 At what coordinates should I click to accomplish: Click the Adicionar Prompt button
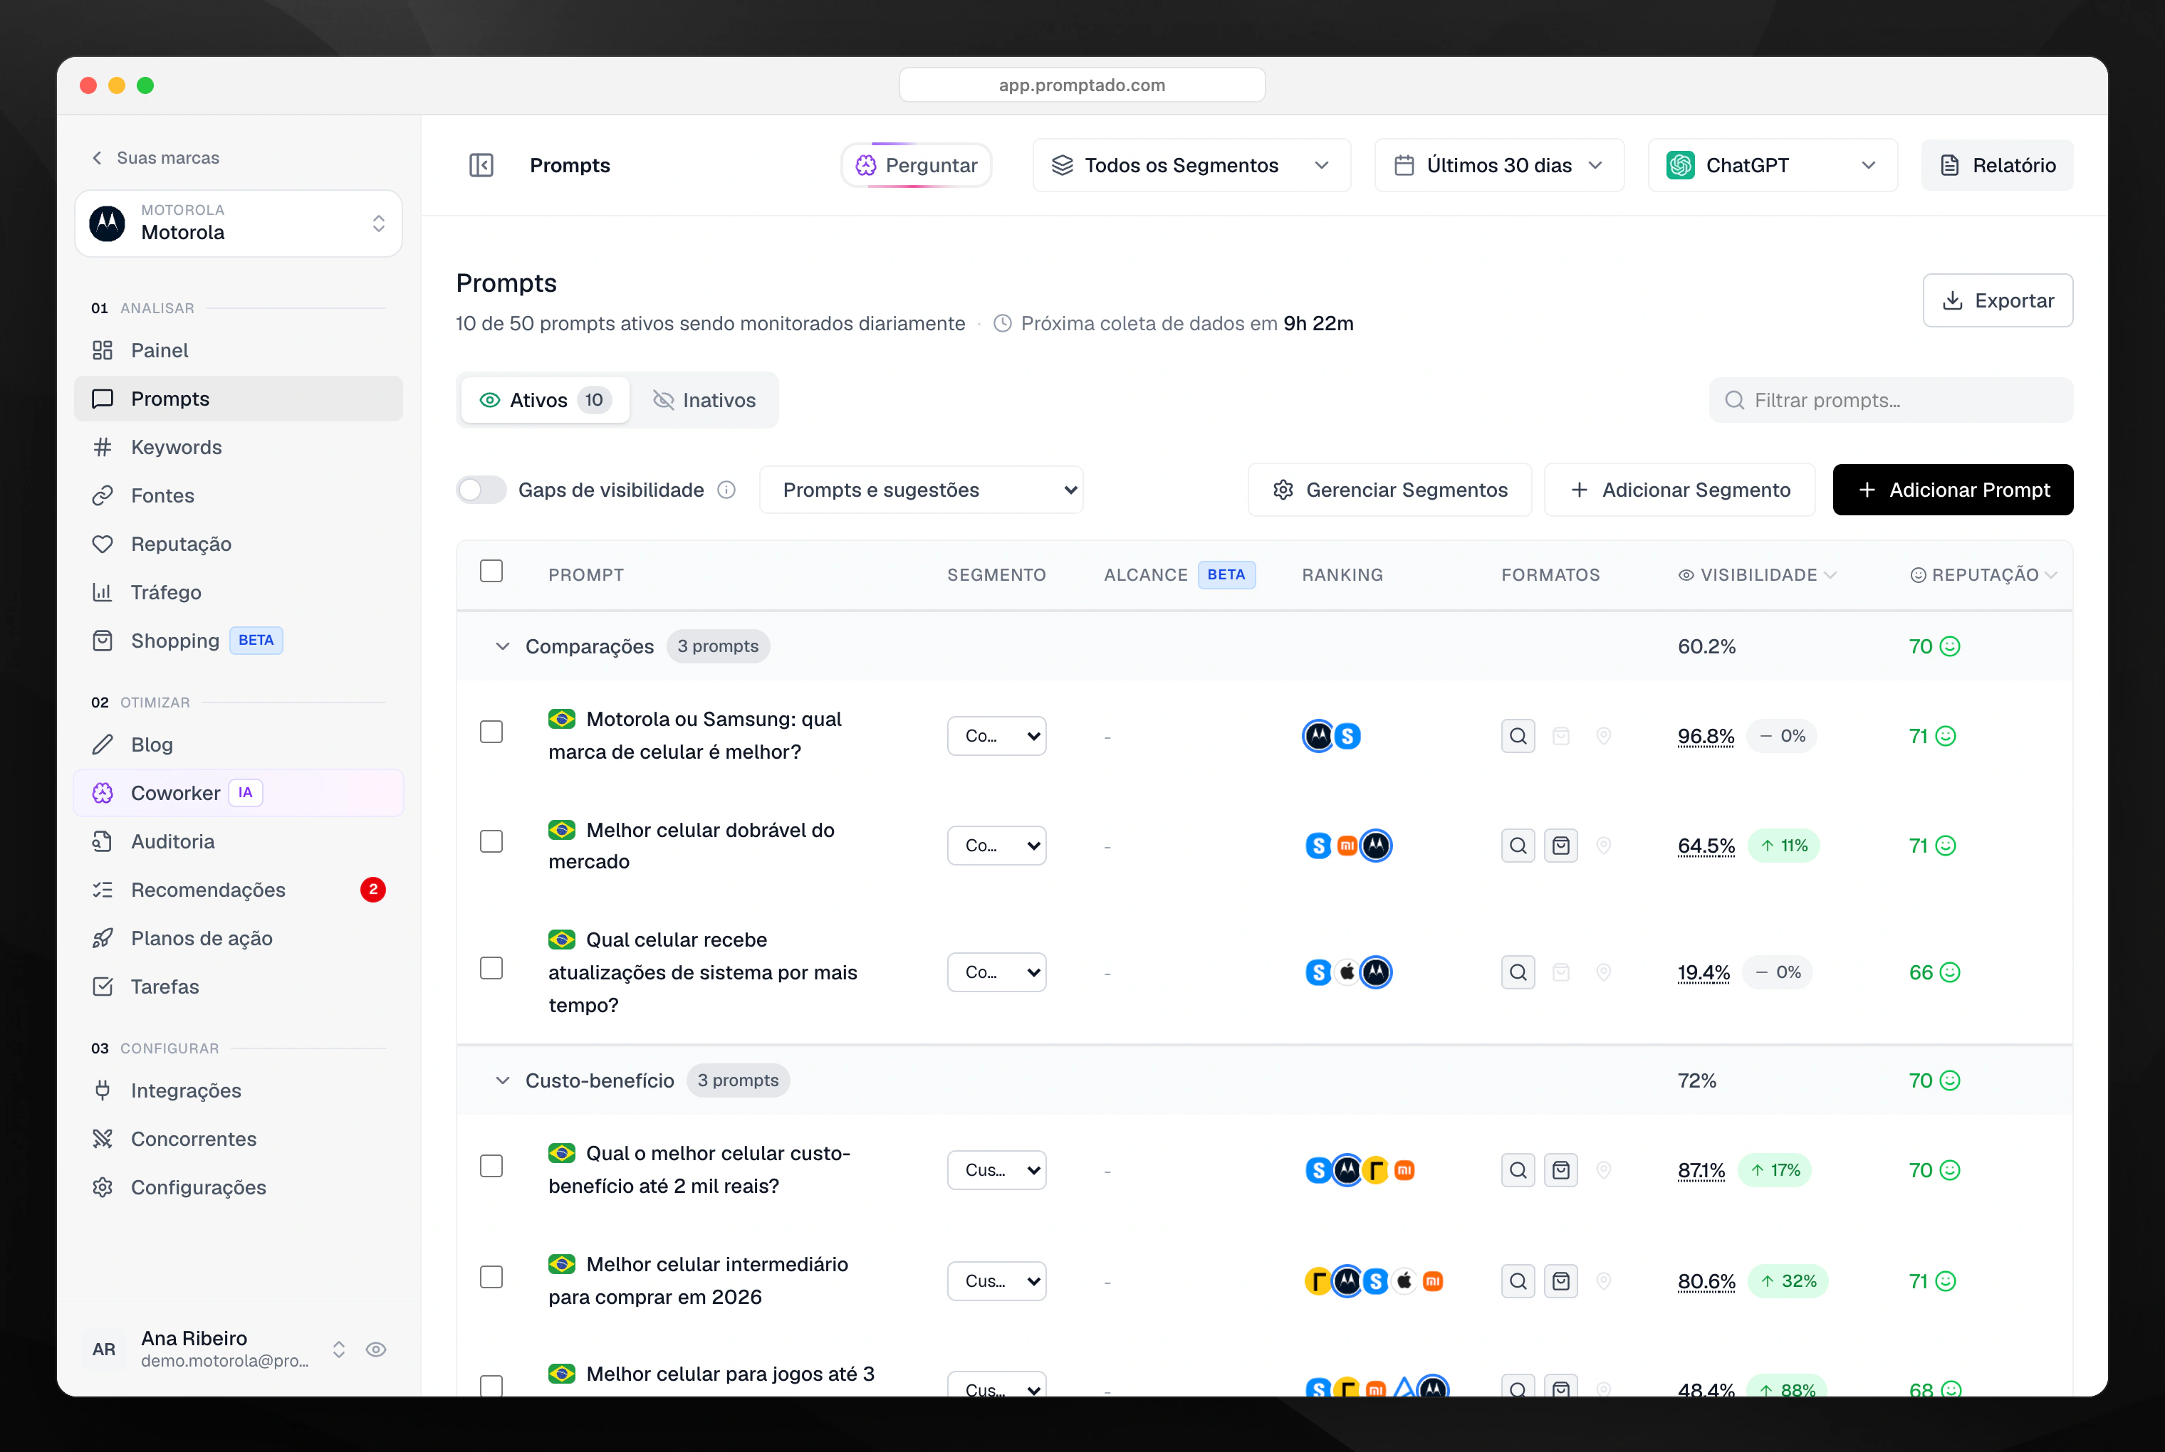[1953, 490]
